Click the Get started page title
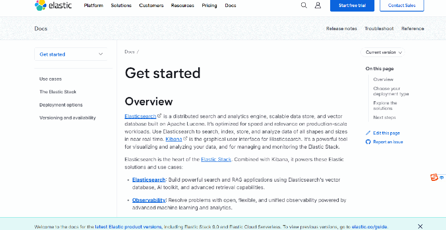Viewport: 446px width, 230px height. click(x=163, y=73)
